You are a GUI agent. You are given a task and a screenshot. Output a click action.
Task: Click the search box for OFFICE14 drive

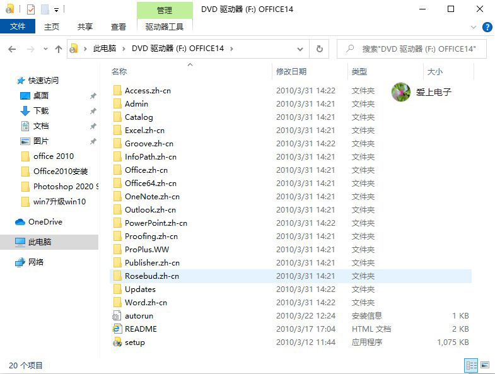[412, 49]
